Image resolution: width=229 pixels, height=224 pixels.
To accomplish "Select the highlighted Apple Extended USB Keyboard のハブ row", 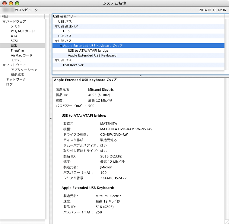I will (x=138, y=46).
